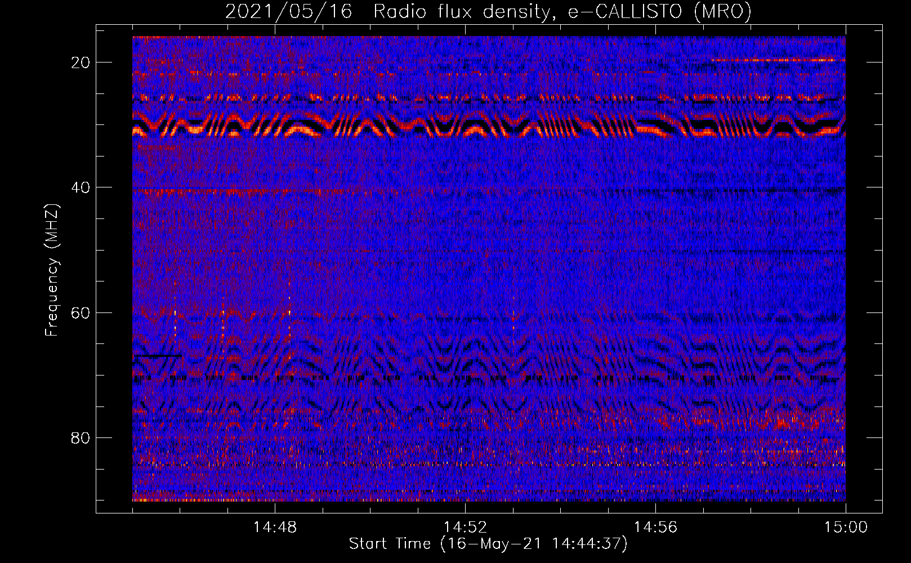This screenshot has height=563, width=911.
Task: Click the '14:56' time tick label
Action: [x=655, y=528]
